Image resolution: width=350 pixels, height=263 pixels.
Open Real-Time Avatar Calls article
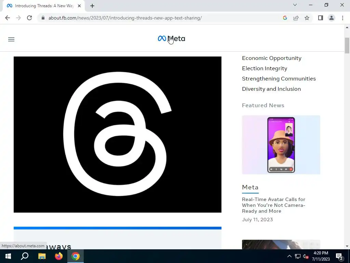[274, 205]
